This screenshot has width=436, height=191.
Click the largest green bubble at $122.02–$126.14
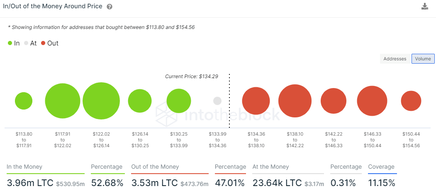tap(101, 101)
